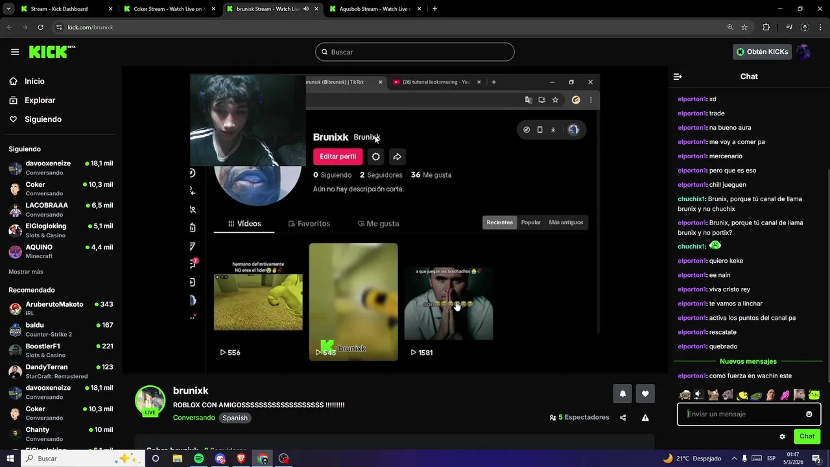Click the Spanish language tag

235,418
